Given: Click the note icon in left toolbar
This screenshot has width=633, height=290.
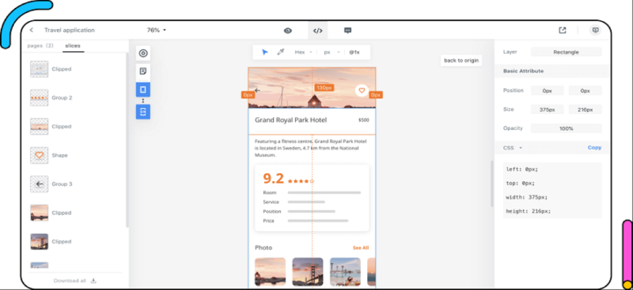Looking at the screenshot, I should tap(143, 71).
